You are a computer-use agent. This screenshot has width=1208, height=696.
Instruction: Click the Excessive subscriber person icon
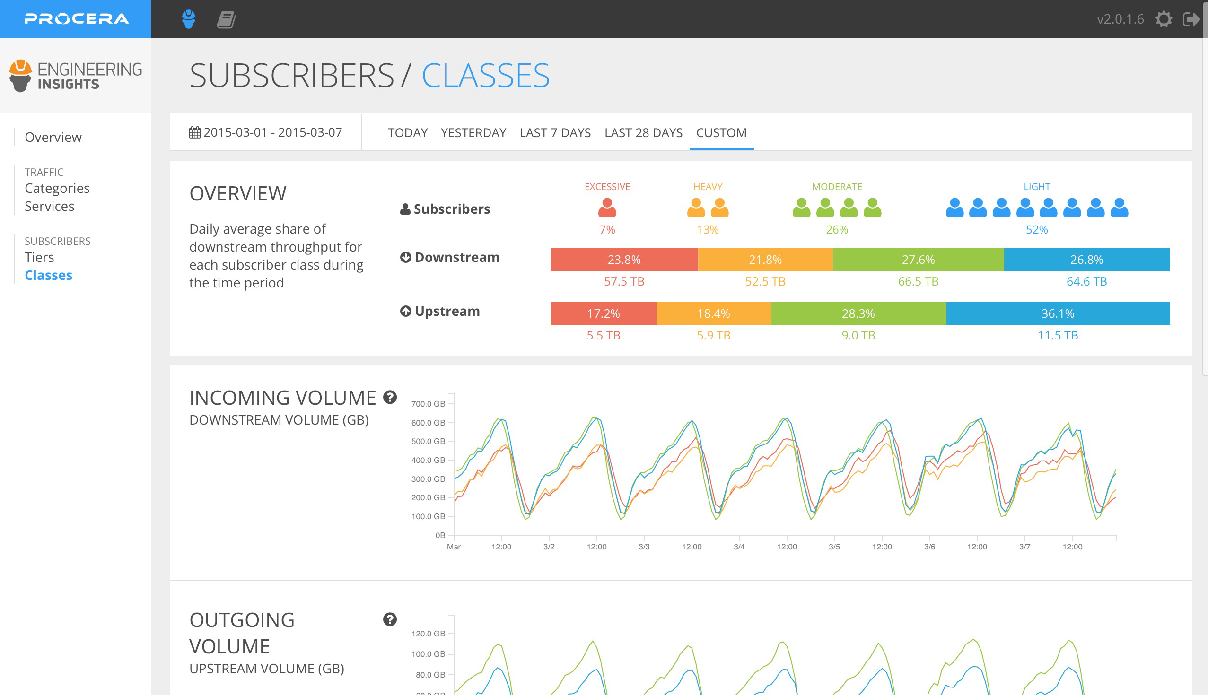[x=607, y=208]
